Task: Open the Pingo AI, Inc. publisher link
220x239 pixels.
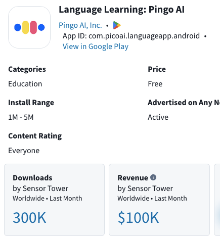Action: pos(80,25)
